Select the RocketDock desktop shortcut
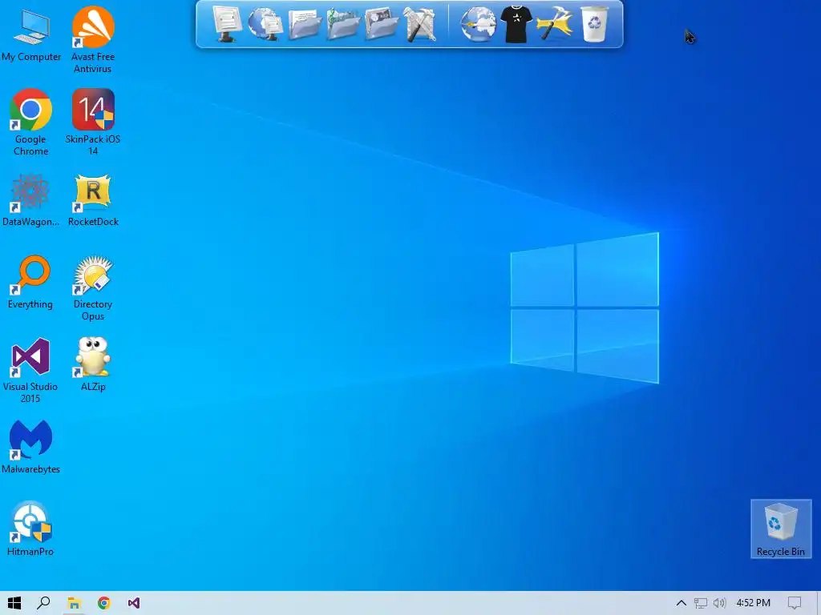Viewport: 821px width, 615px height. (x=93, y=201)
